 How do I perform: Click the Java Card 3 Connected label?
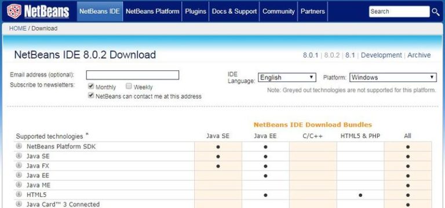click(63, 205)
